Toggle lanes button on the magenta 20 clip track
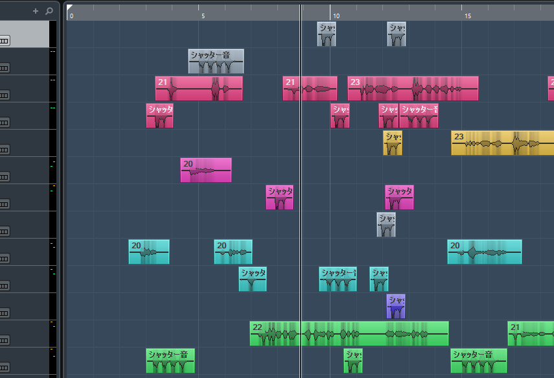Screen dimensions: 554x378 [5, 177]
